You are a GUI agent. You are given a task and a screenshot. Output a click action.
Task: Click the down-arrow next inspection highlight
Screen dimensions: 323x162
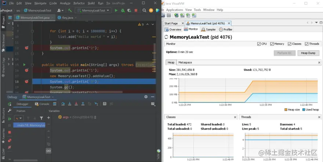[x=153, y=24]
